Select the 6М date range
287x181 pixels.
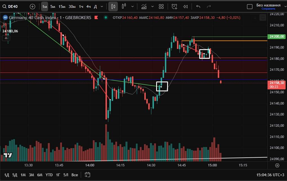pos(40,175)
